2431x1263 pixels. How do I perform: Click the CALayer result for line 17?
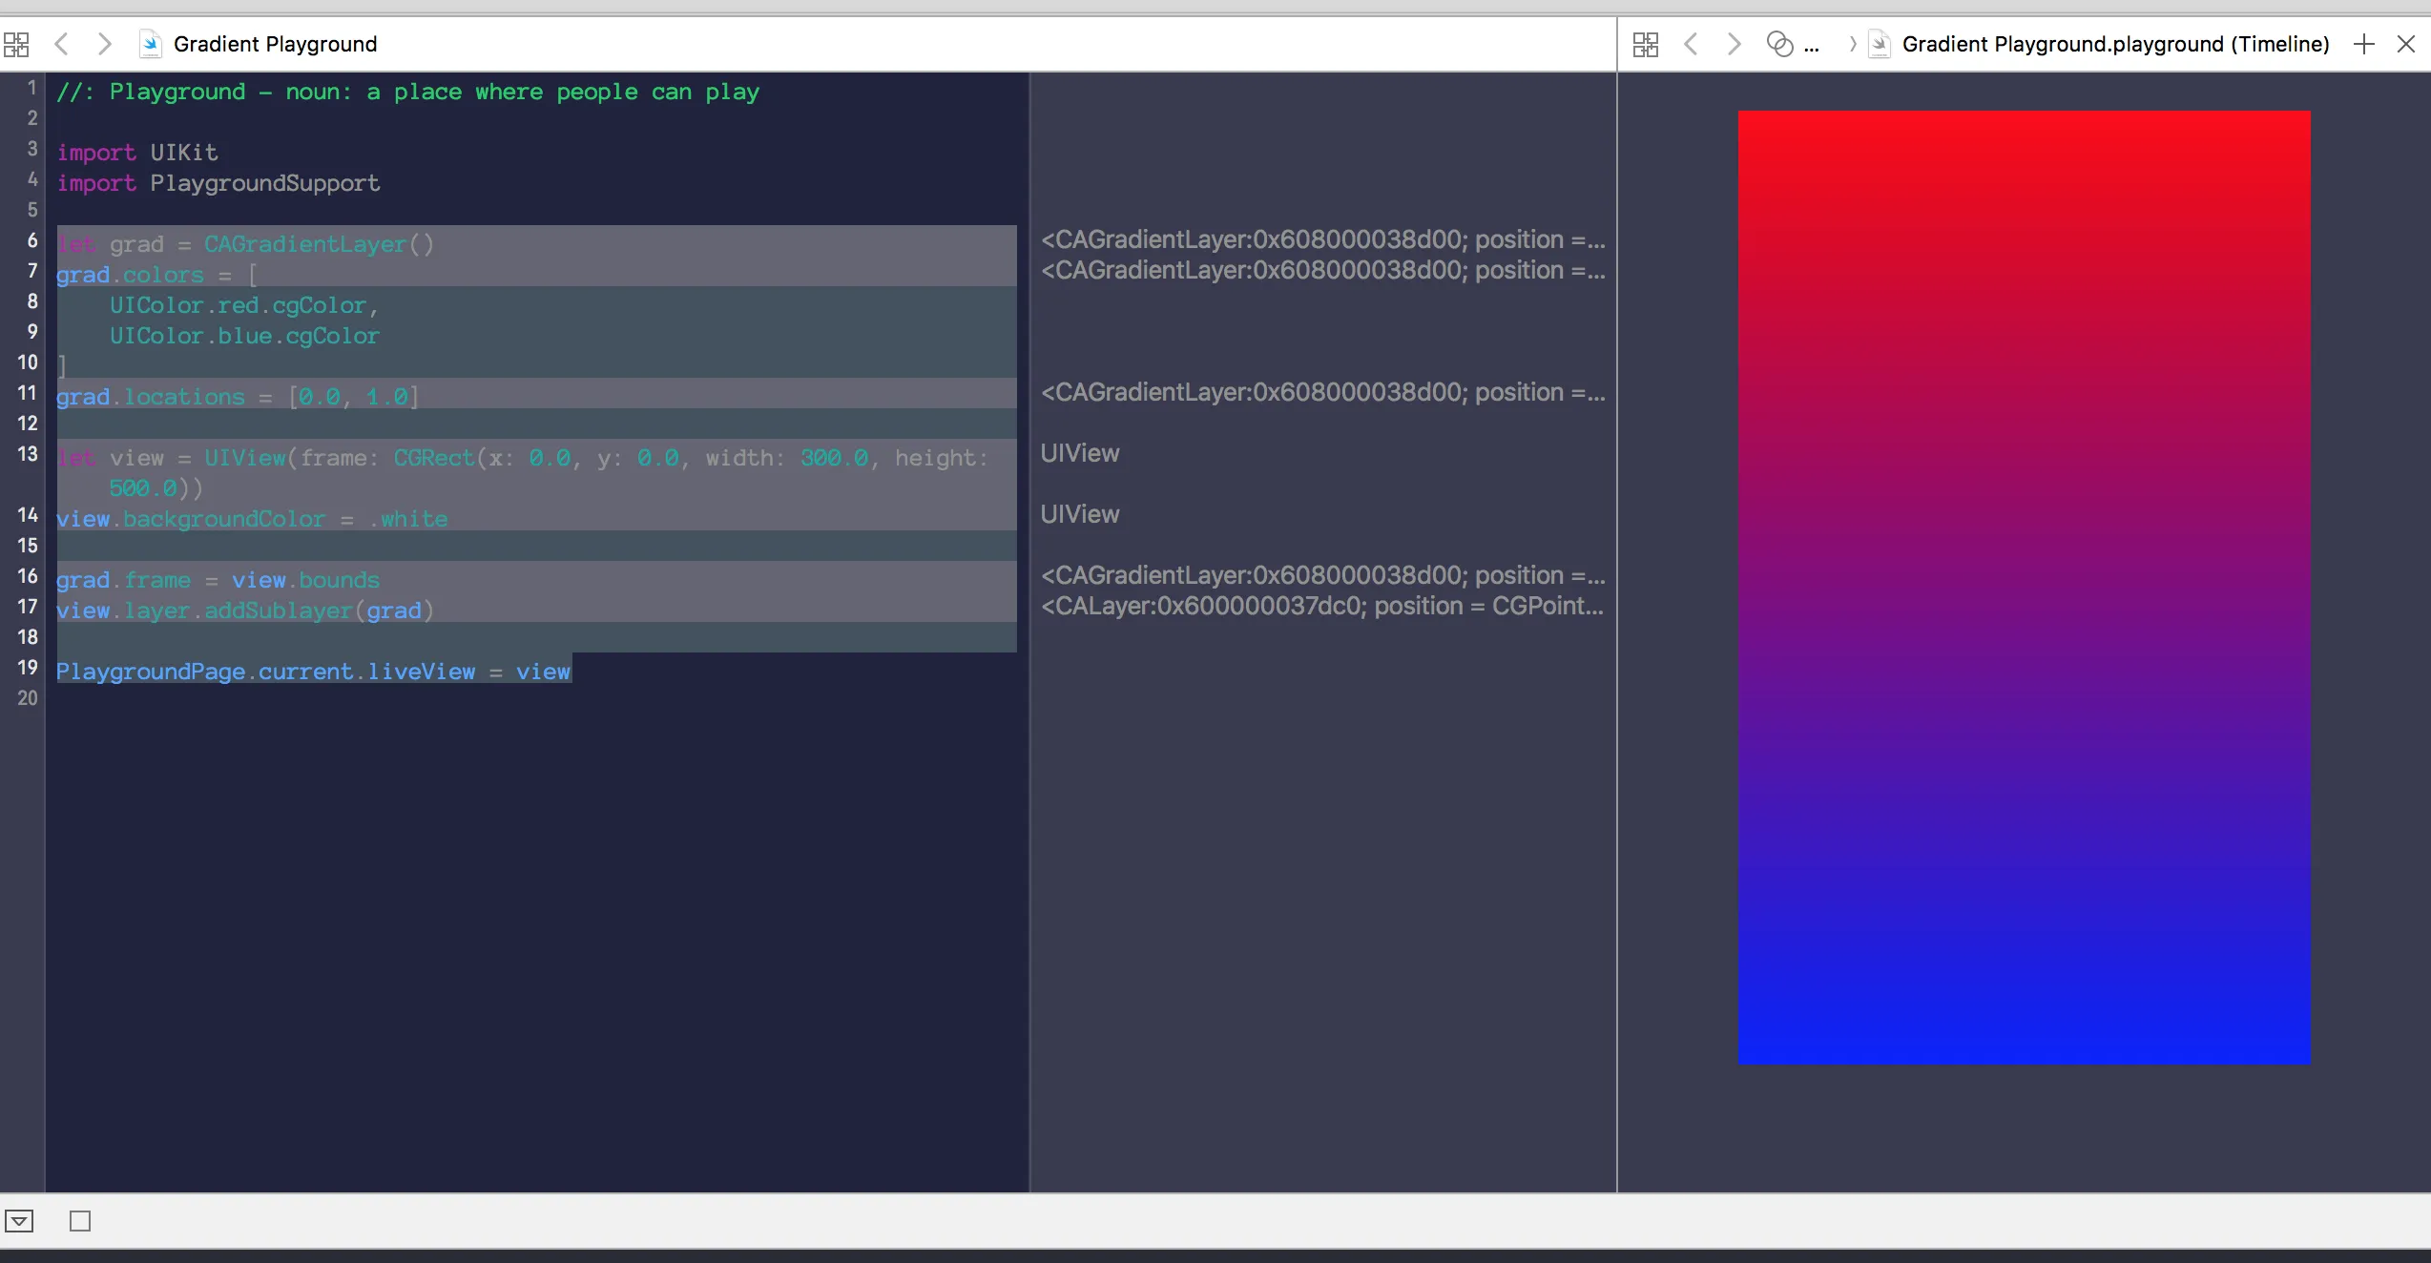pyautogui.click(x=1321, y=606)
